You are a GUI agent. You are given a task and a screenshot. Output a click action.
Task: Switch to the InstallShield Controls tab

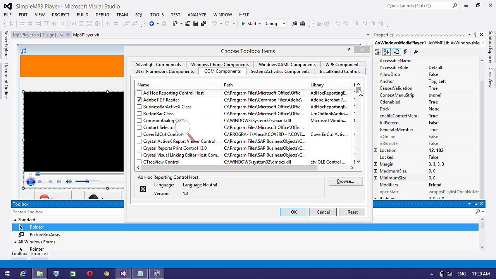[x=340, y=72]
